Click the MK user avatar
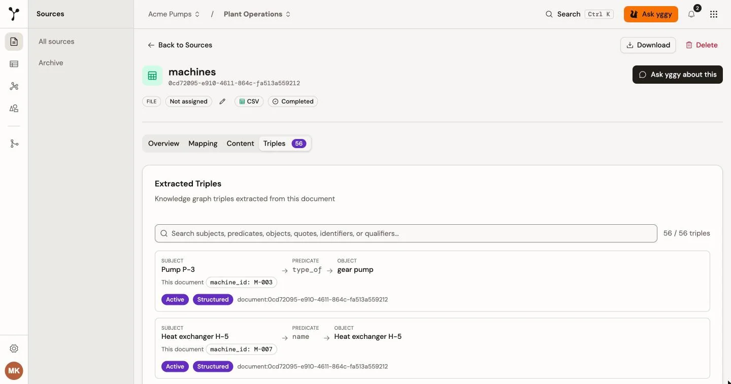 click(14, 371)
